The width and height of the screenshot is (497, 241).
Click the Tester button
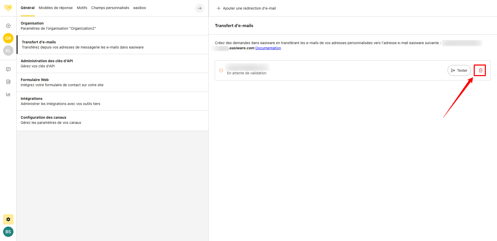(459, 70)
